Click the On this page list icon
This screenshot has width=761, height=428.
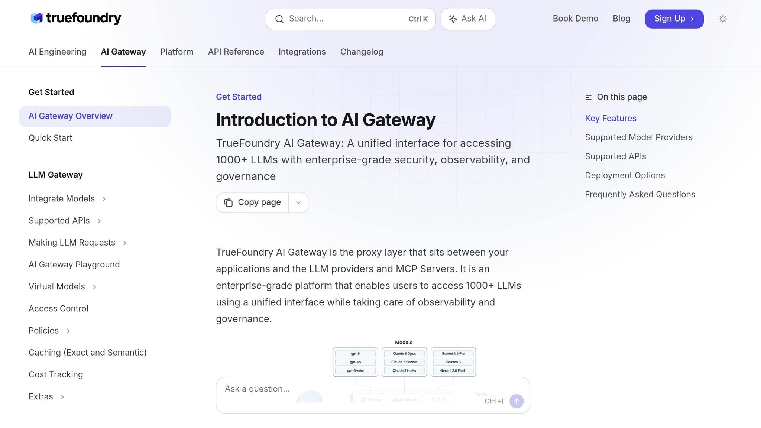point(589,97)
